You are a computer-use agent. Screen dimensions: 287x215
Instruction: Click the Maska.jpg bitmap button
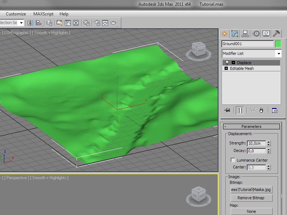(251, 189)
